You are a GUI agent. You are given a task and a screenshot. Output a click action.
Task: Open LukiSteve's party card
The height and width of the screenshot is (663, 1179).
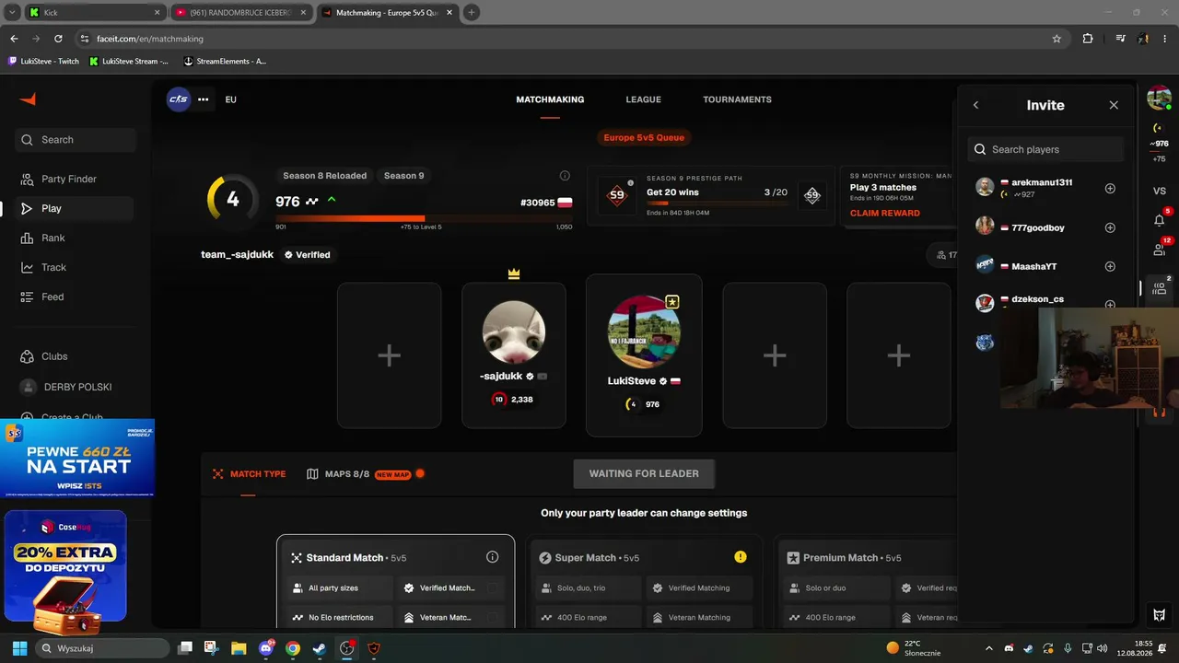point(644,355)
